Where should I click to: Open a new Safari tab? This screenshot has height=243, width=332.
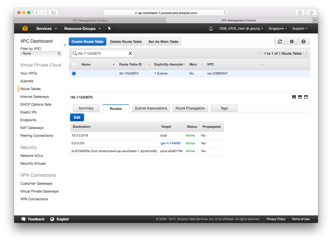[x=315, y=20]
